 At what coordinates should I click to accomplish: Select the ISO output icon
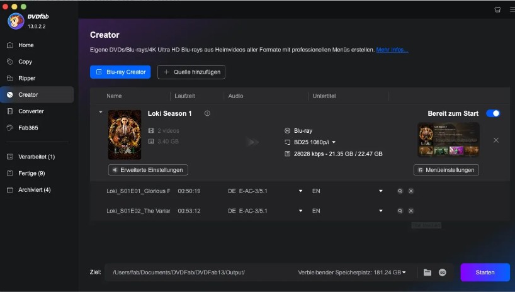click(443, 272)
